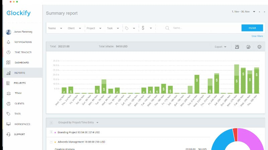Open Dashboard menu item
This screenshot has height=150, width=268.
point(22,62)
